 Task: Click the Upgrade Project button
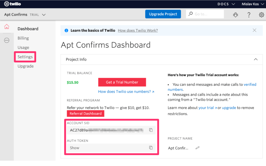coord(163,14)
